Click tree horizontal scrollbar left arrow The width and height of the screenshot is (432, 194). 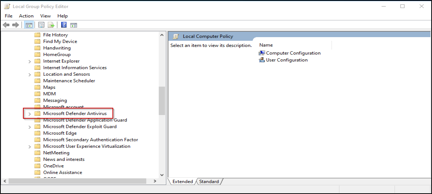pyautogui.click(x=5, y=181)
